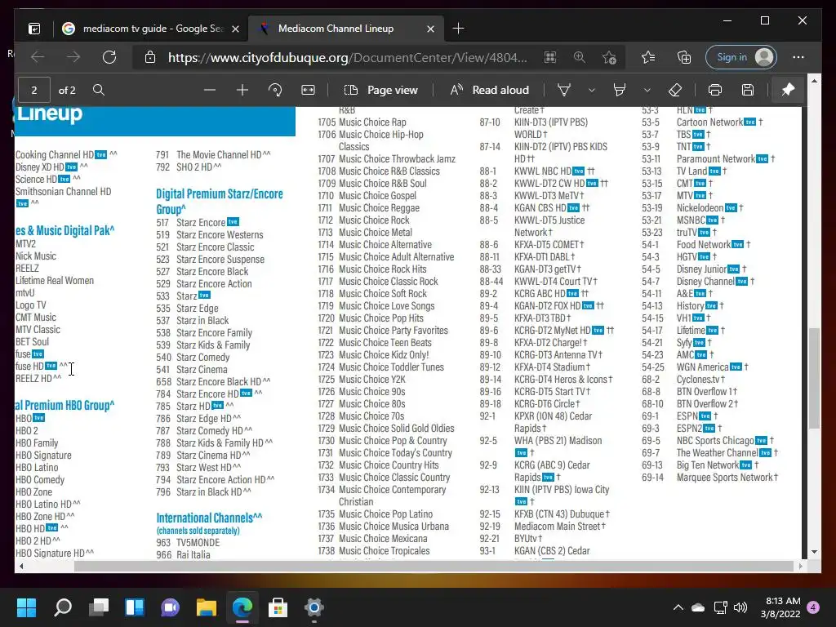
Task: Expand Draw tool options dropdown
Action: pos(591,90)
